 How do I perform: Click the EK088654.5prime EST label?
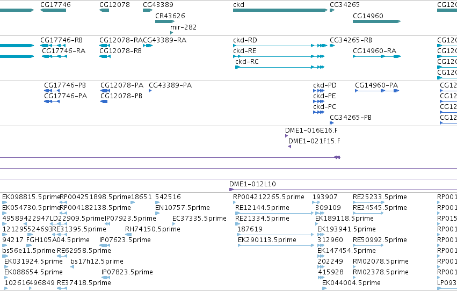[x=33, y=272]
